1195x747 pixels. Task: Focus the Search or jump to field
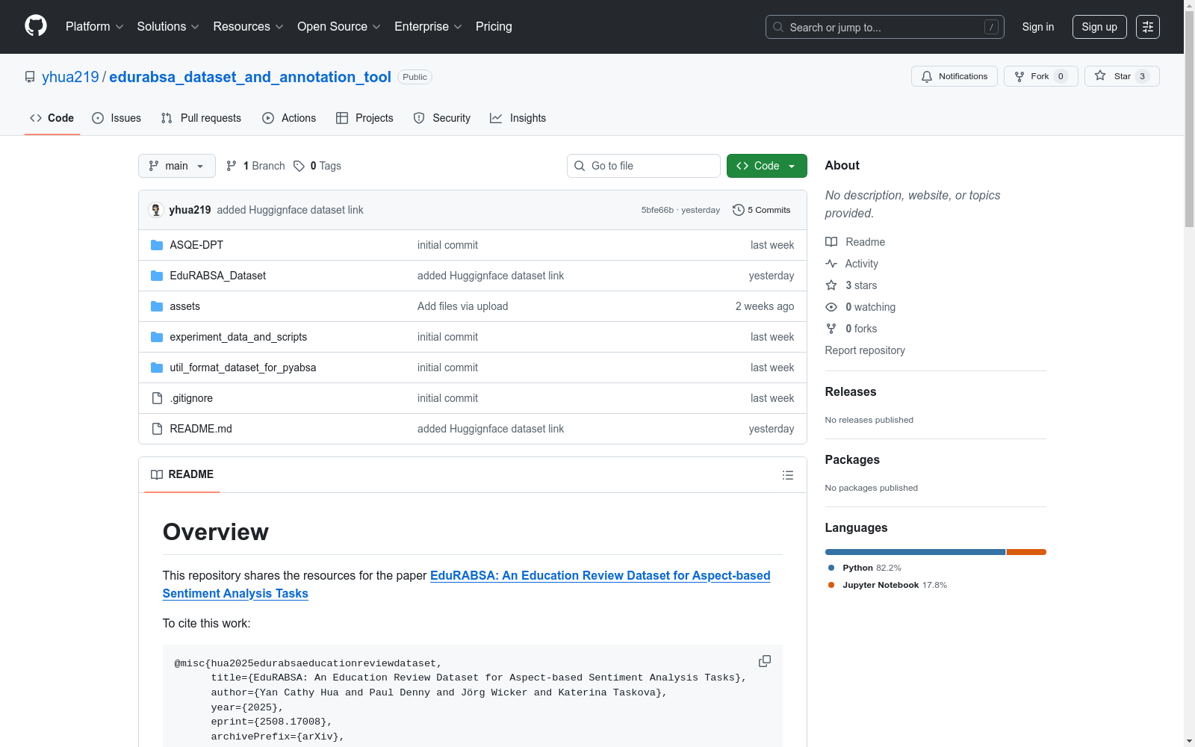click(885, 27)
